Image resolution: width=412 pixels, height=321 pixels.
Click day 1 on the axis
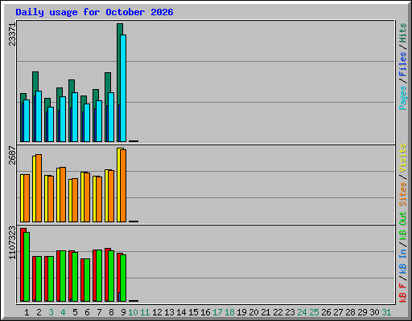(27, 312)
